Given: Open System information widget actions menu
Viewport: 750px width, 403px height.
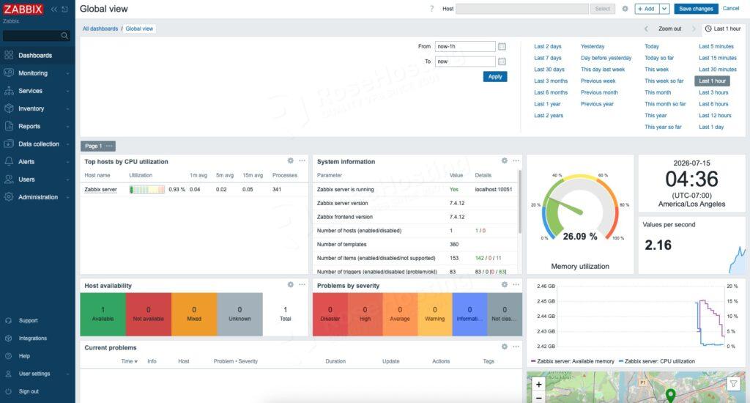Looking at the screenshot, I should [516, 160].
